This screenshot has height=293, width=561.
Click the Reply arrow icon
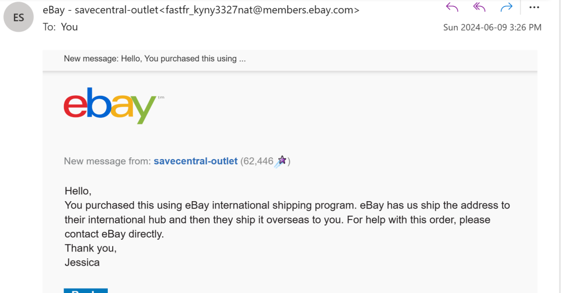452,7
